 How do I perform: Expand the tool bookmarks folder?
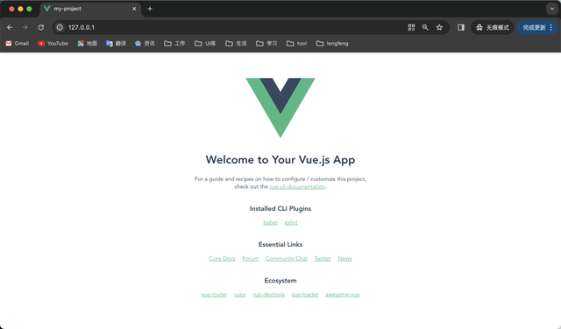296,44
